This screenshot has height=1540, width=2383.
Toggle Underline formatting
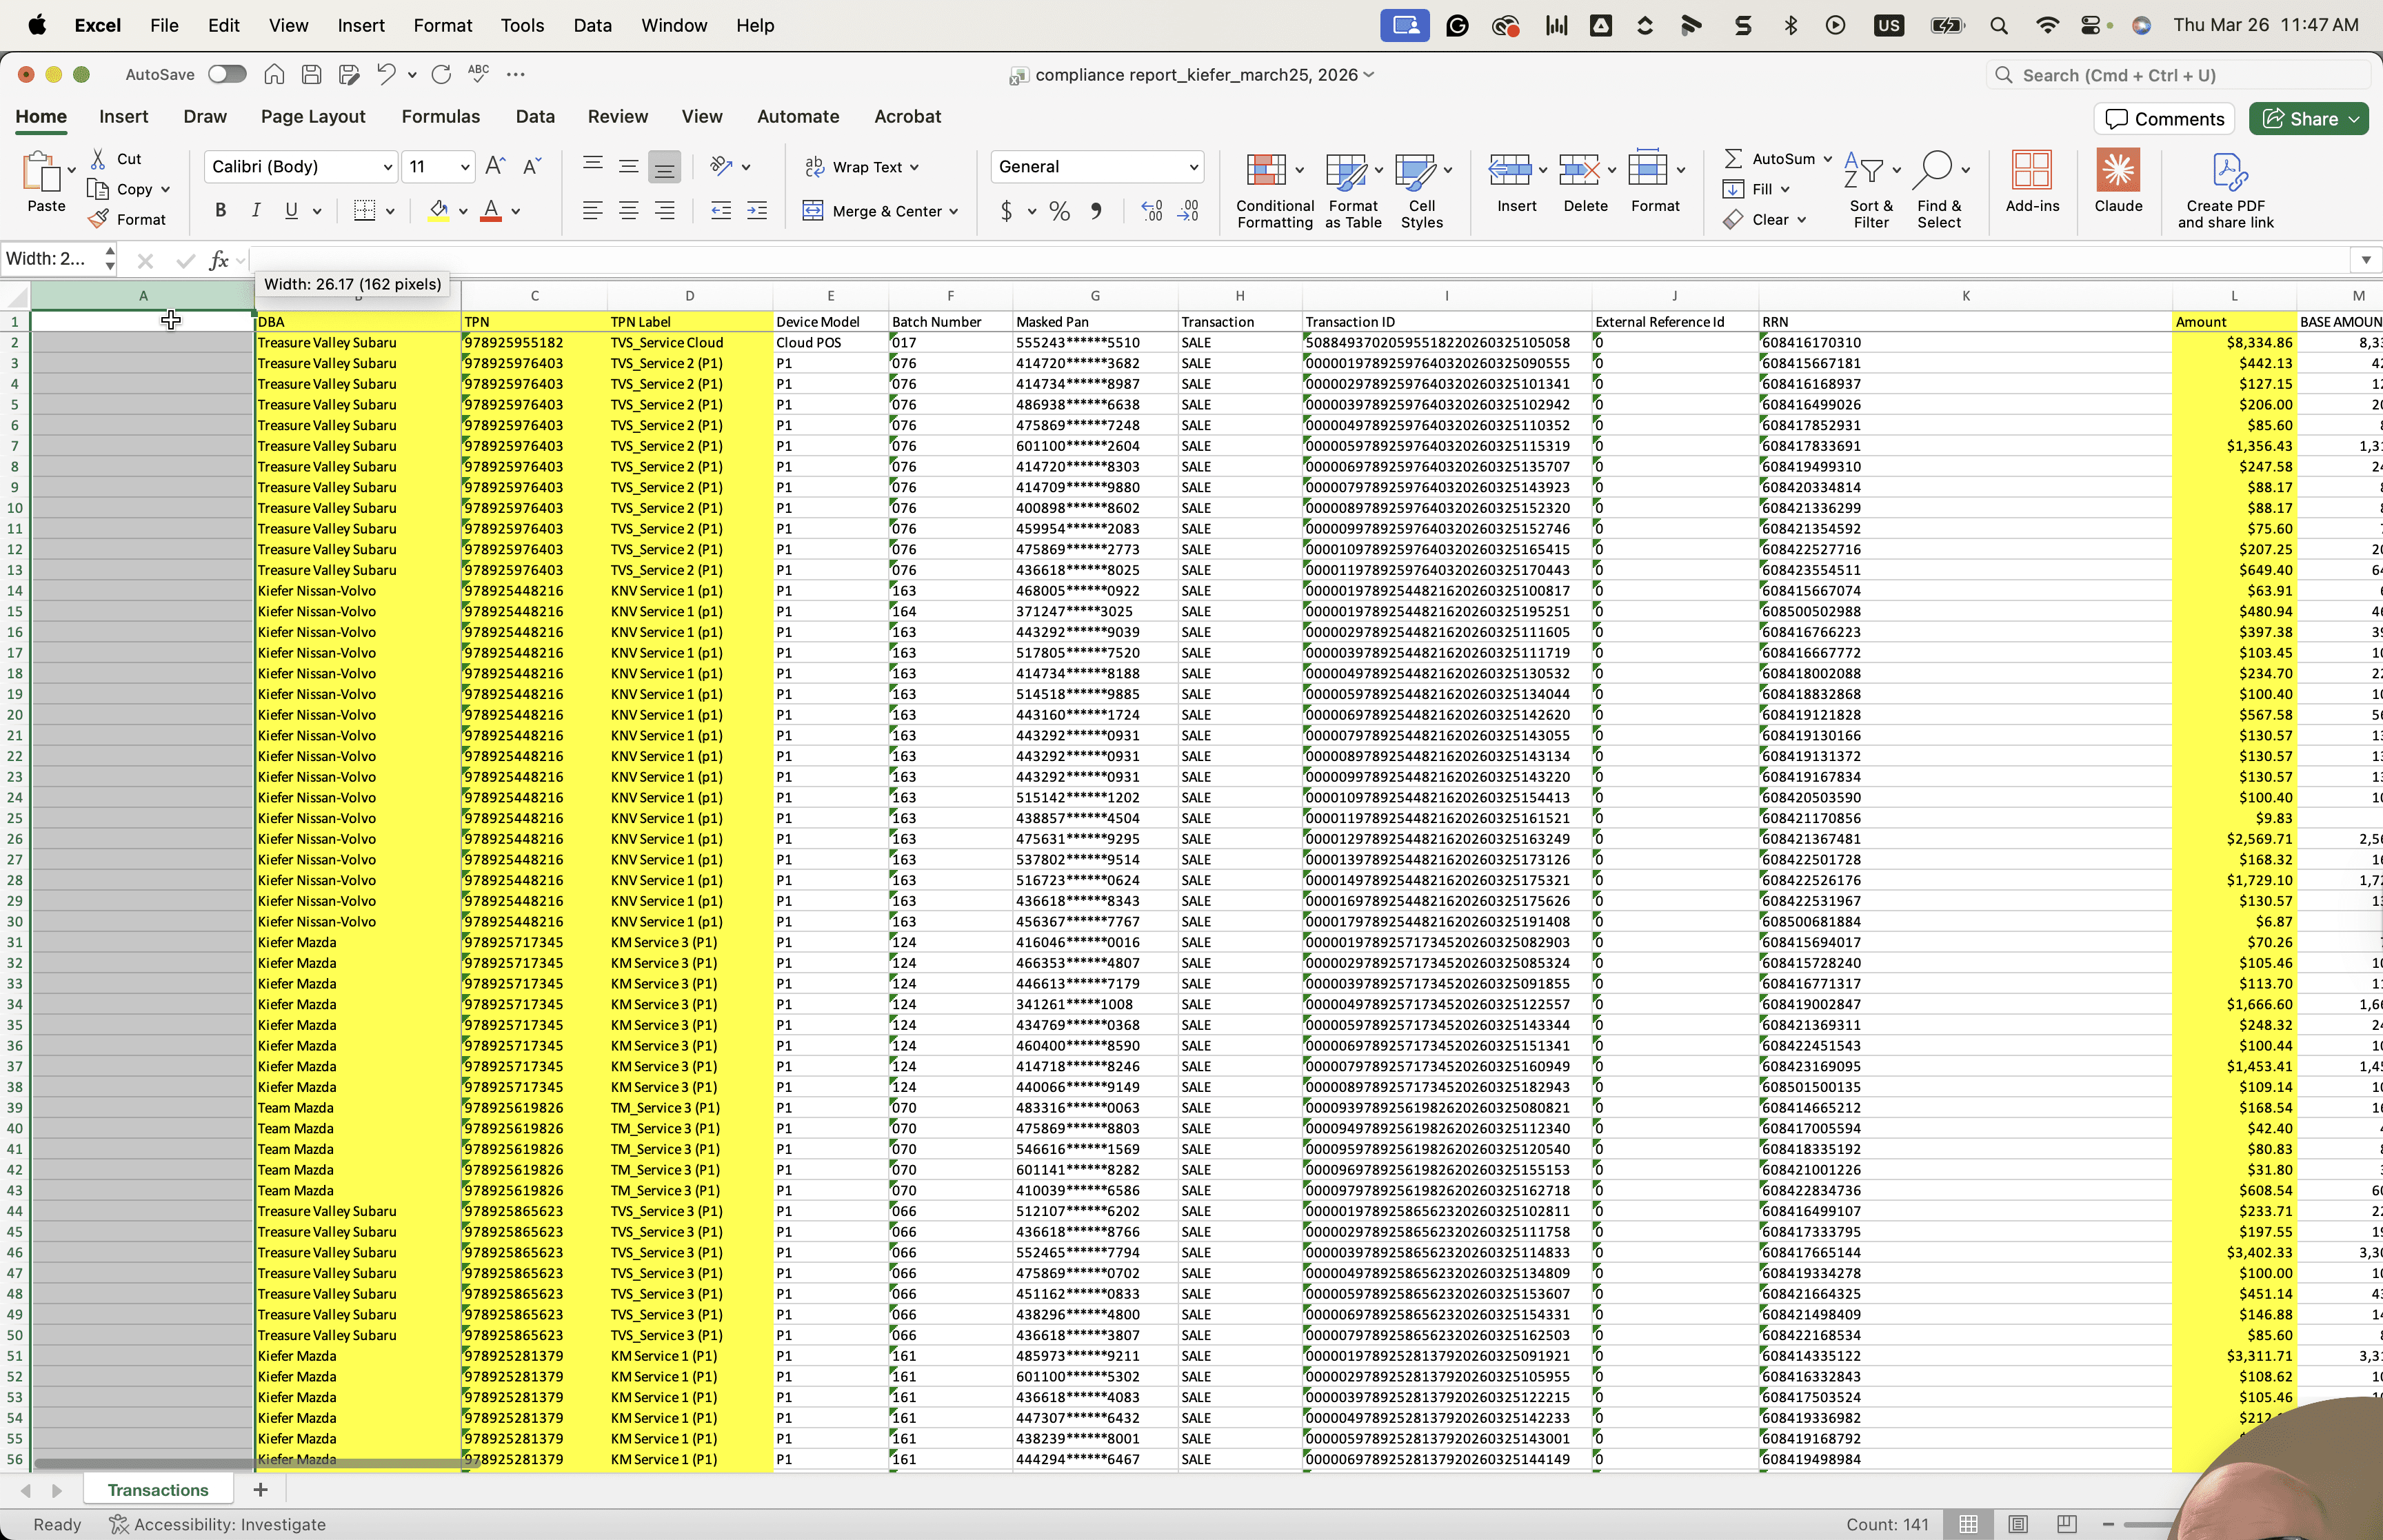coord(291,210)
